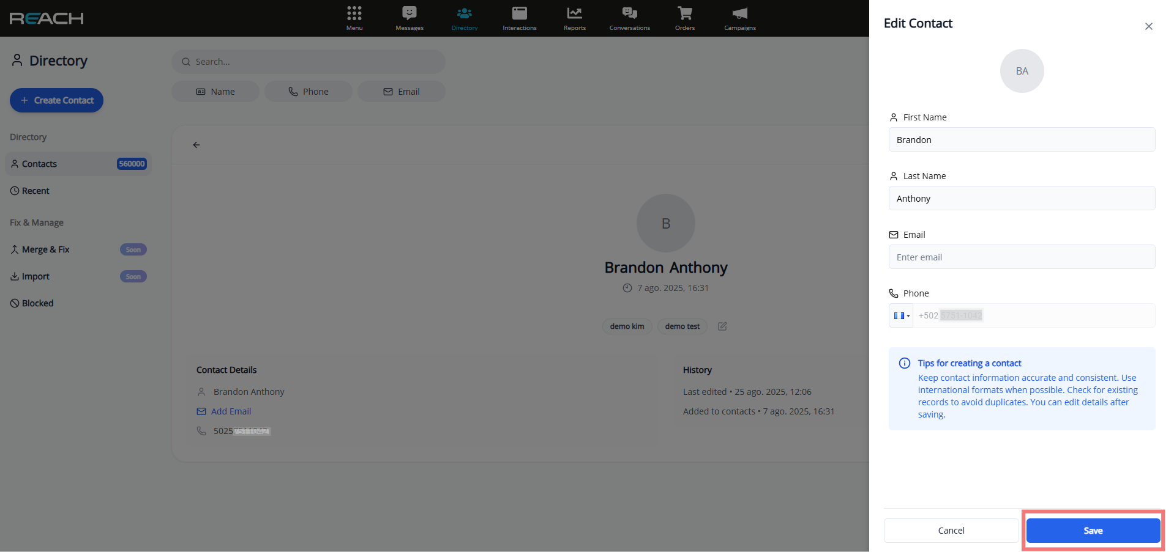Click the B profile avatar
This screenshot has height=552, width=1174.
tap(666, 223)
